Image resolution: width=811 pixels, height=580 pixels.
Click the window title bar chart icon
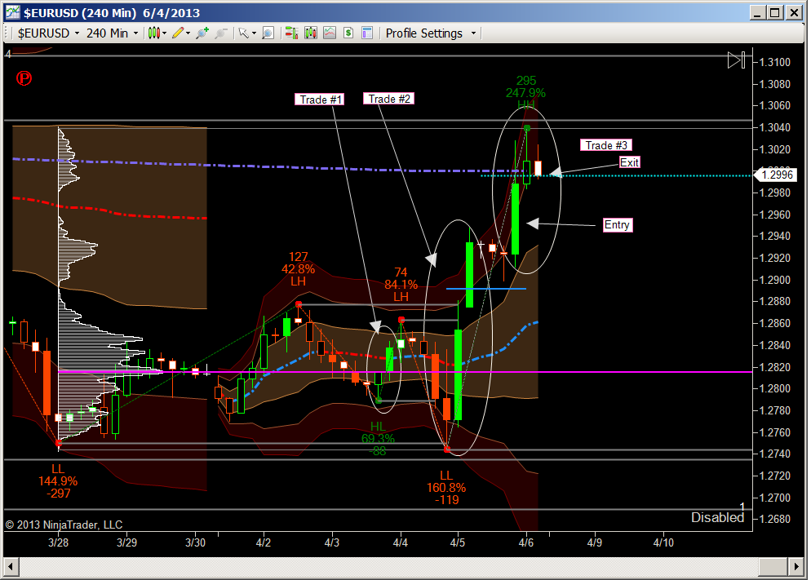[x=12, y=12]
